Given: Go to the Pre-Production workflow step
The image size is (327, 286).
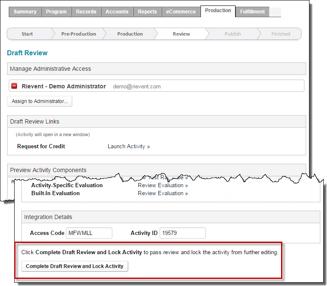Looking at the screenshot, I should (x=79, y=34).
